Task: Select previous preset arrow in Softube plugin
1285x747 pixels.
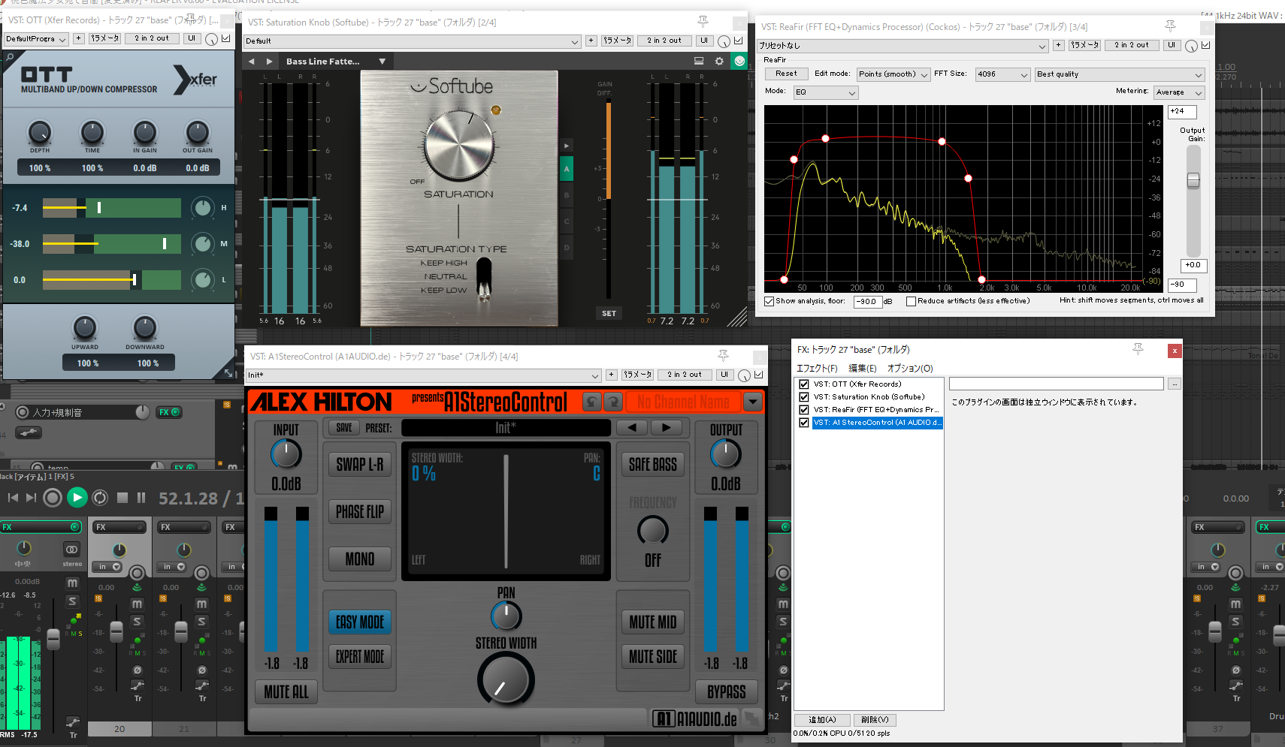Action: (x=252, y=62)
